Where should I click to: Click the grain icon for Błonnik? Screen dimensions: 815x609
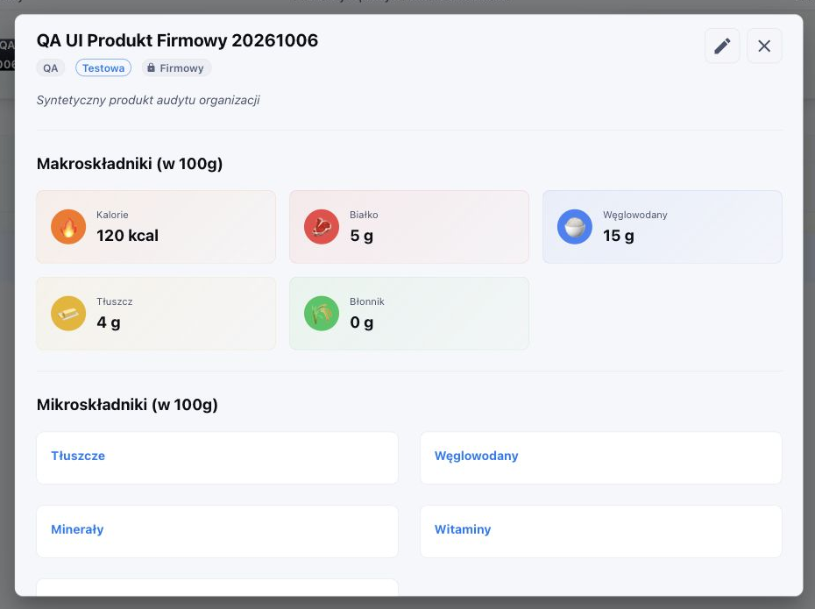[x=322, y=314]
